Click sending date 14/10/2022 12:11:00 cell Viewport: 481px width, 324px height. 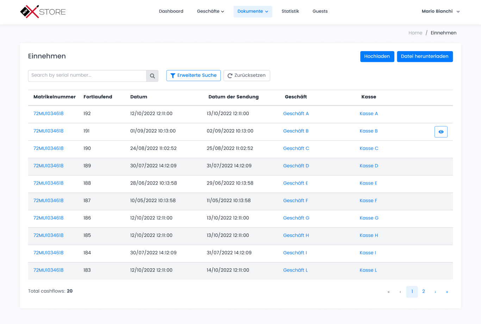coord(228,270)
